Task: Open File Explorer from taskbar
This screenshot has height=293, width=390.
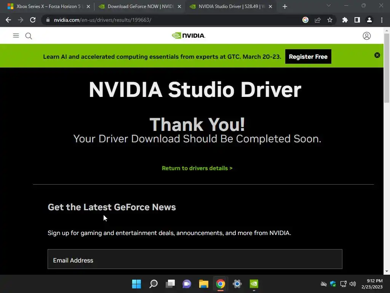Action: pyautogui.click(x=203, y=284)
